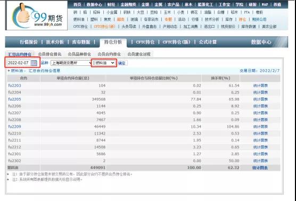Select the 会员建仓过程 tab
Viewport: 296px width, 201px height.
(139, 54)
